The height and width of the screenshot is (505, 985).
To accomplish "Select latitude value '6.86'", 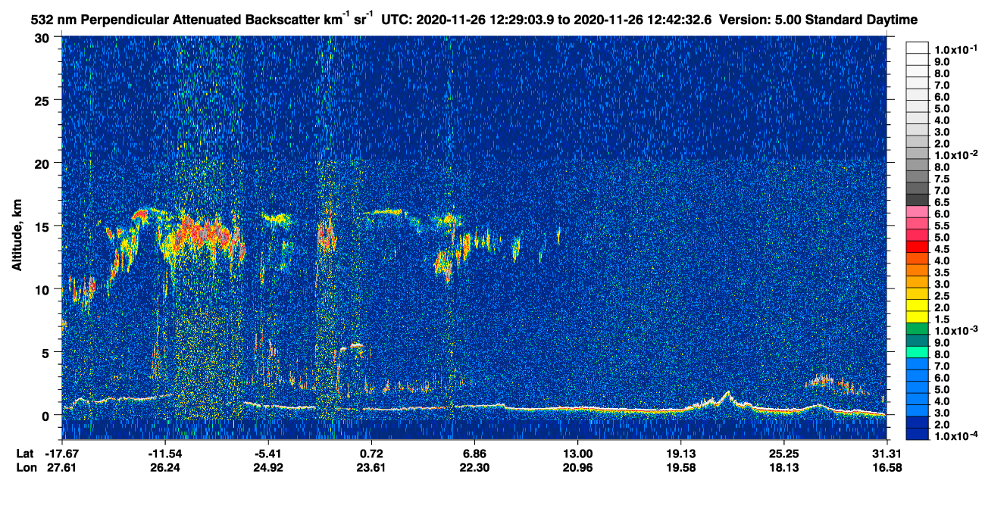I will (x=474, y=454).
